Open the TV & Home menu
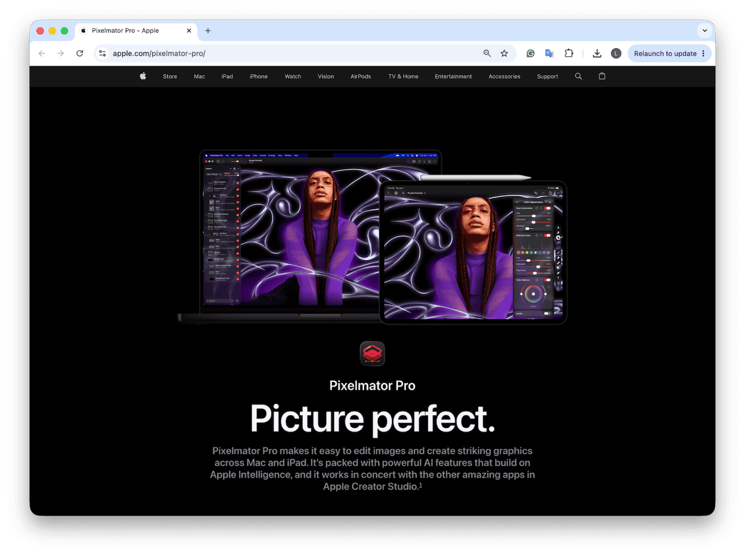Viewport: 745px width, 555px height. tap(403, 76)
